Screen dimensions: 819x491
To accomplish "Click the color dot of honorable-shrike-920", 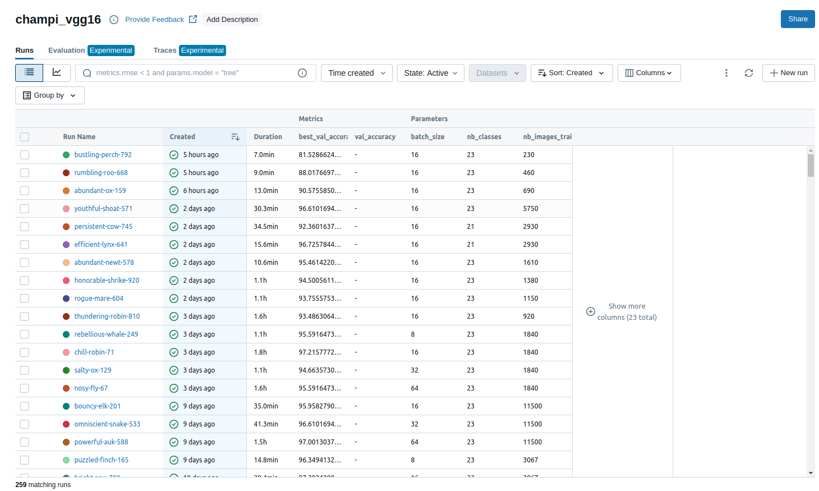I will (x=66, y=281).
